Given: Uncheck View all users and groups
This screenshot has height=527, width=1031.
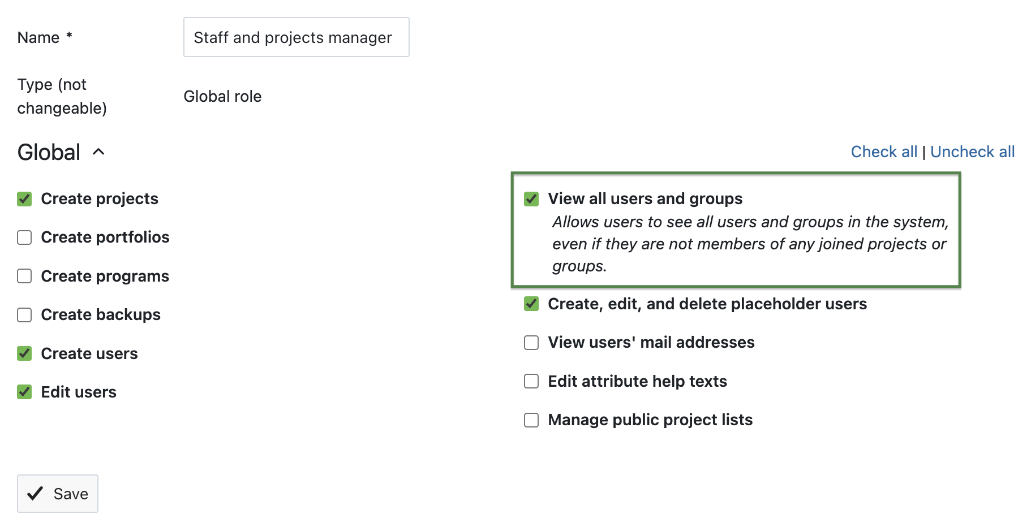Looking at the screenshot, I should pyautogui.click(x=531, y=199).
